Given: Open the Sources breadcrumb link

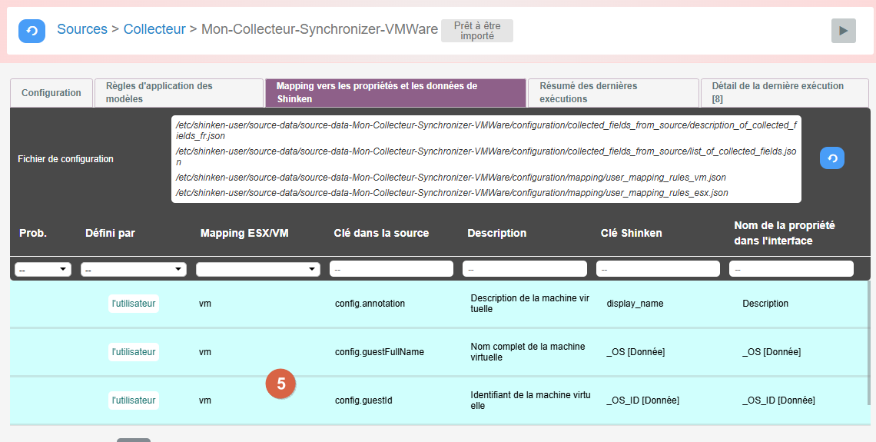Looking at the screenshot, I should [82, 29].
